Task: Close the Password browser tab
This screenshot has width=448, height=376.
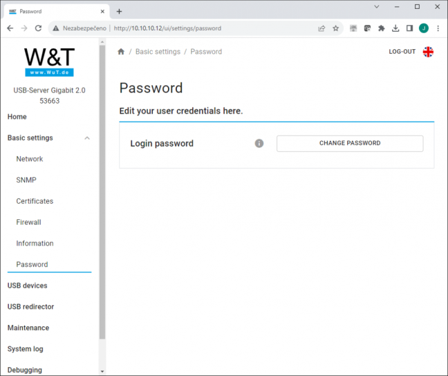Action: tap(102, 12)
